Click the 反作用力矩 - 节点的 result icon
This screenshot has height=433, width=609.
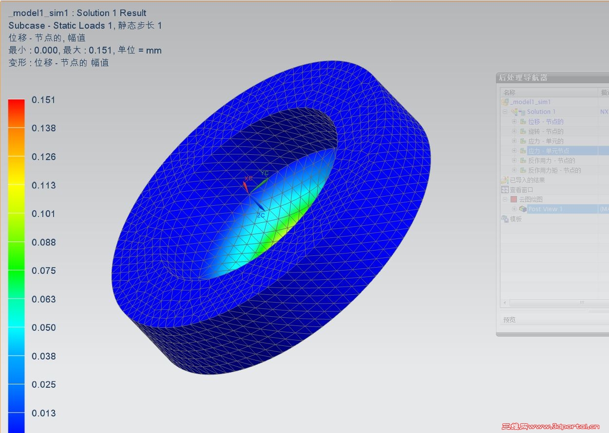click(523, 170)
